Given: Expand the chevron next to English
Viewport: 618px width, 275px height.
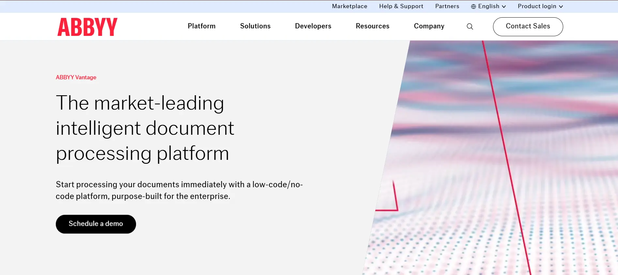Looking at the screenshot, I should click(x=504, y=7).
